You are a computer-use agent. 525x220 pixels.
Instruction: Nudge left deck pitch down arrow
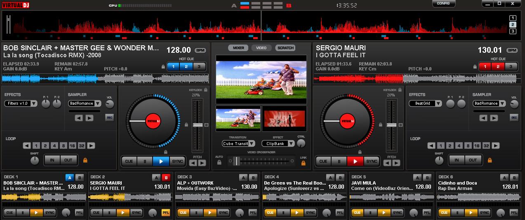193,163
